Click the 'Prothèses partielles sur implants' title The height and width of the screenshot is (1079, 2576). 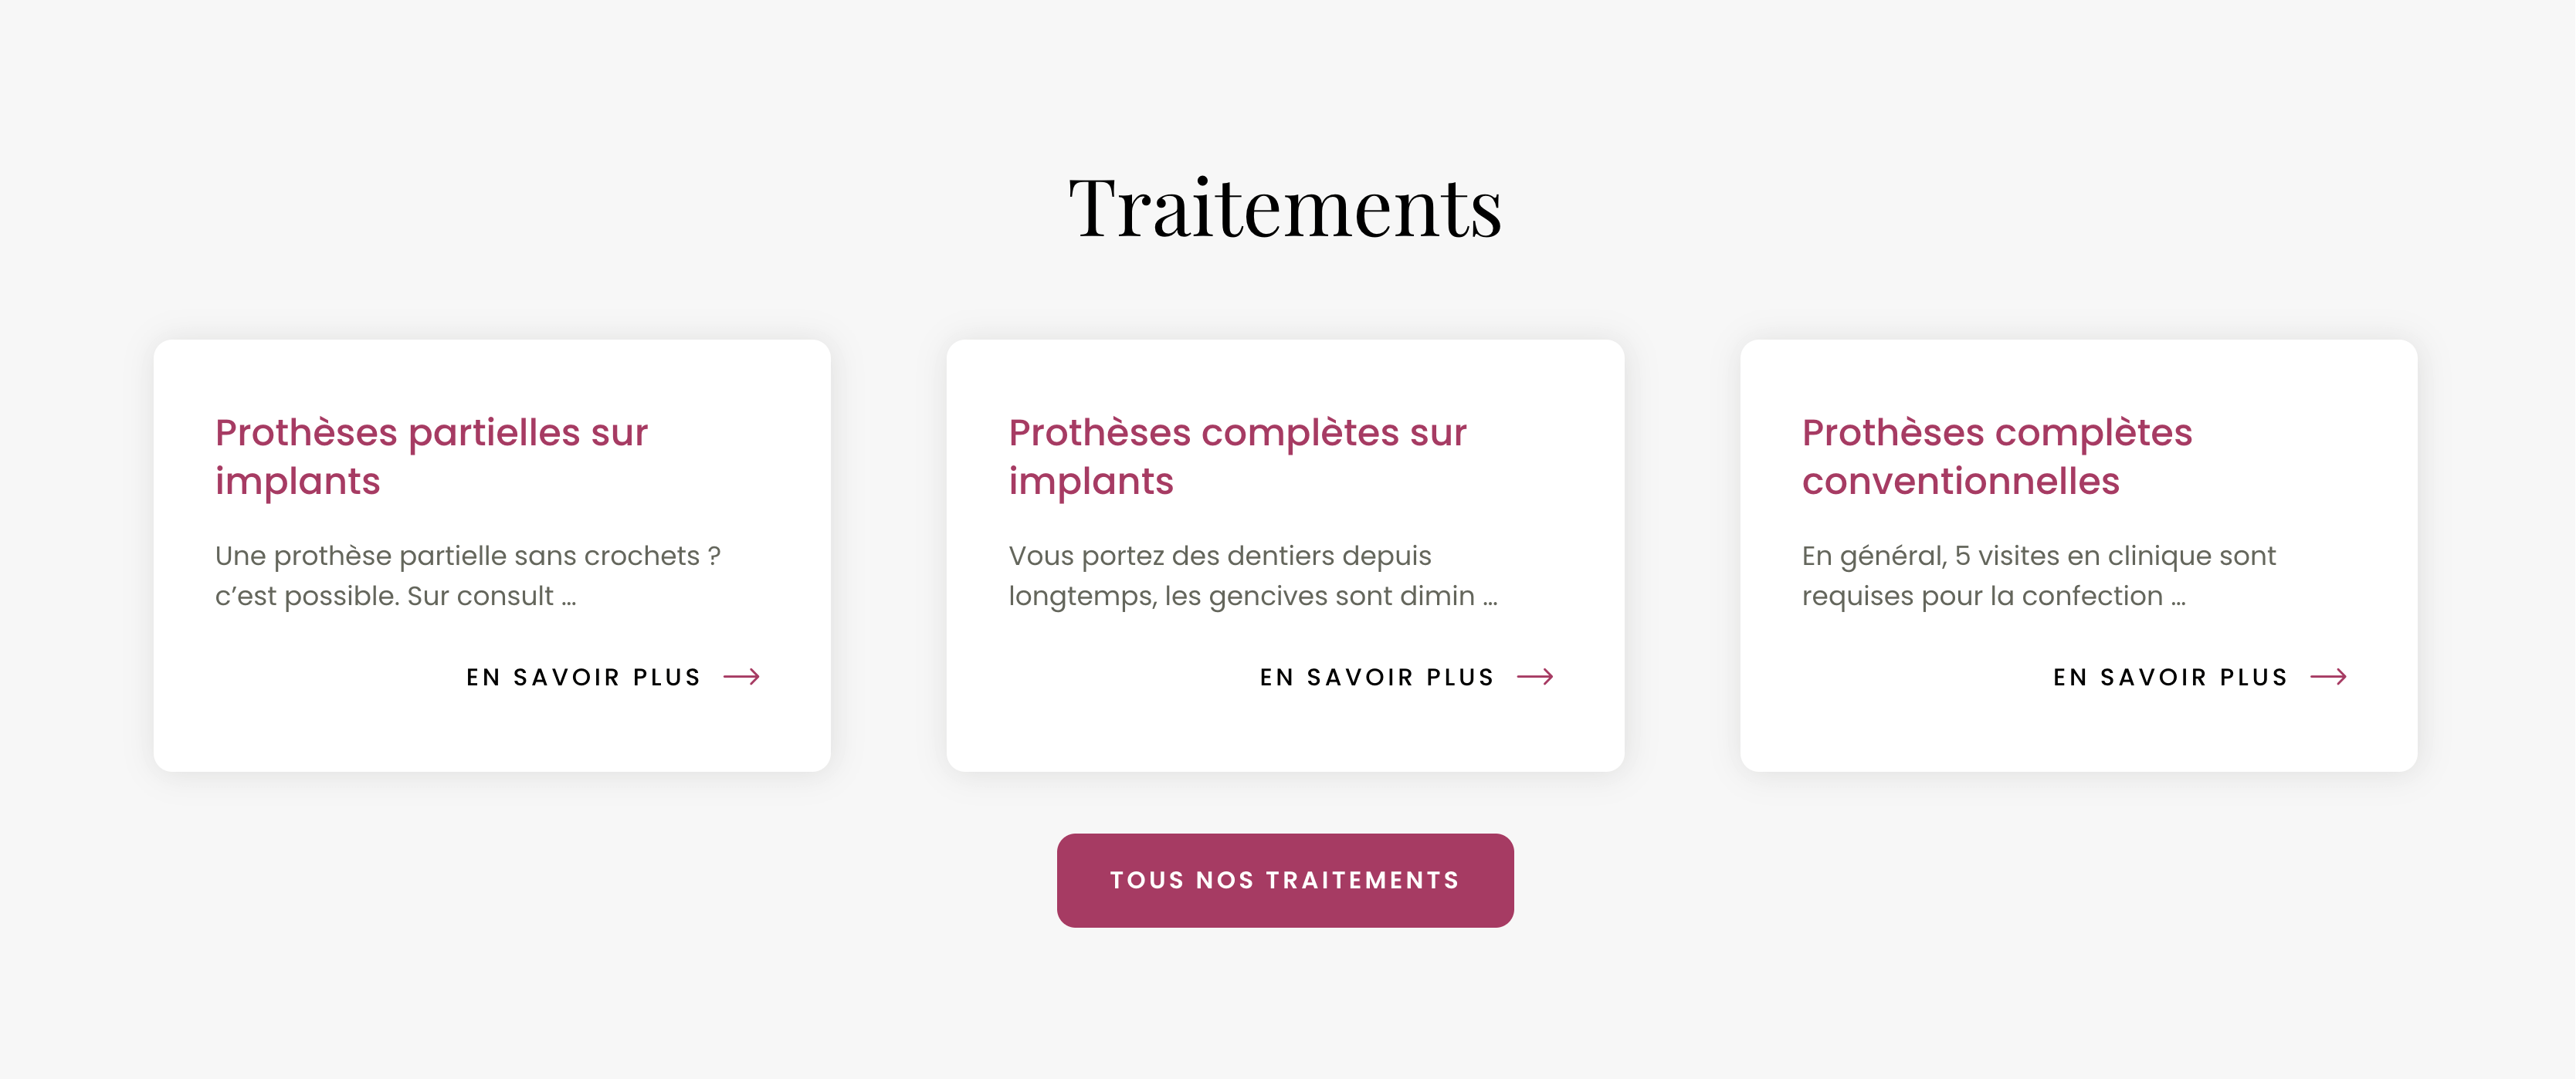click(x=431, y=457)
